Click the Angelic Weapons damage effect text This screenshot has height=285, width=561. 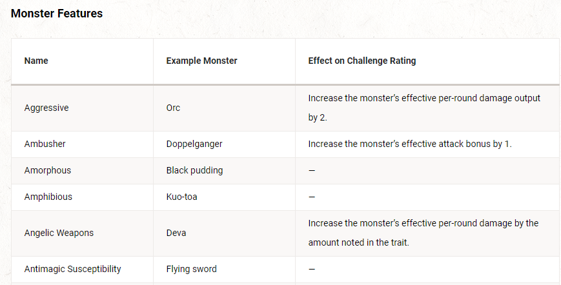[423, 233]
